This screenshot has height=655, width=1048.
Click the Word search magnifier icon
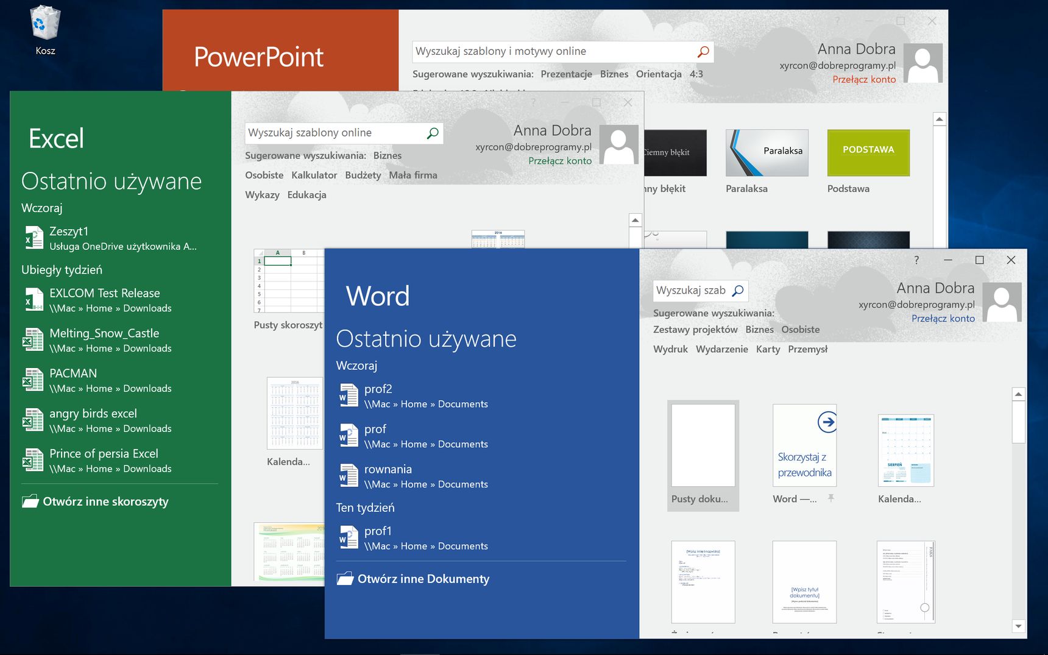(x=738, y=291)
